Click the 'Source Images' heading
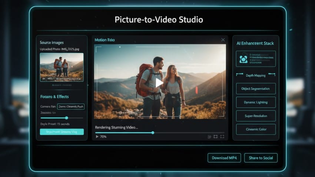Image resolution: width=315 pixels, height=177 pixels. tap(52, 43)
